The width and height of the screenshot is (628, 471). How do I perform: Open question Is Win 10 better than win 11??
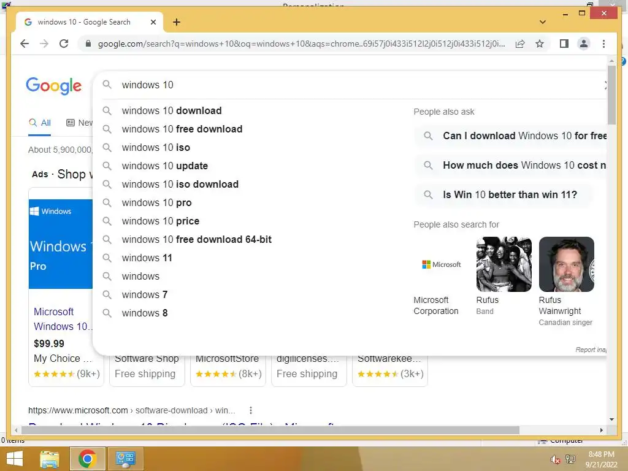504,194
